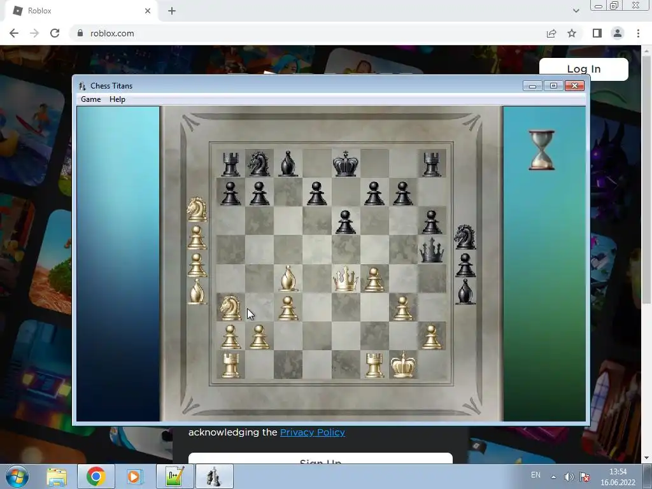Select the white pawn on b2
This screenshot has height=489, width=652.
point(260,336)
